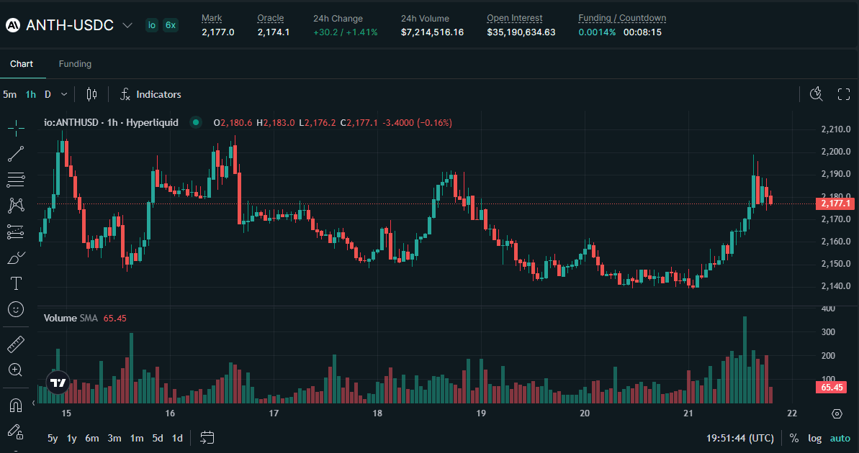The image size is (859, 453).
Task: Set range to 5d
Action: coord(158,438)
